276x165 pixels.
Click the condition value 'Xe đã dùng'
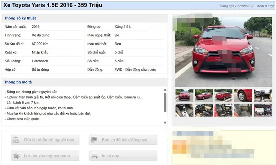(x=41, y=35)
